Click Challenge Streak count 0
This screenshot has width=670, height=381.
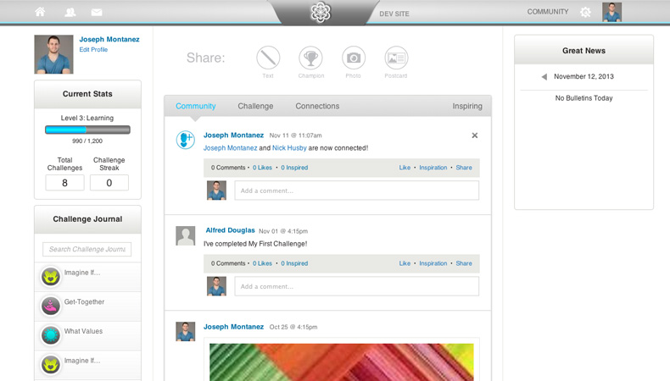point(109,183)
